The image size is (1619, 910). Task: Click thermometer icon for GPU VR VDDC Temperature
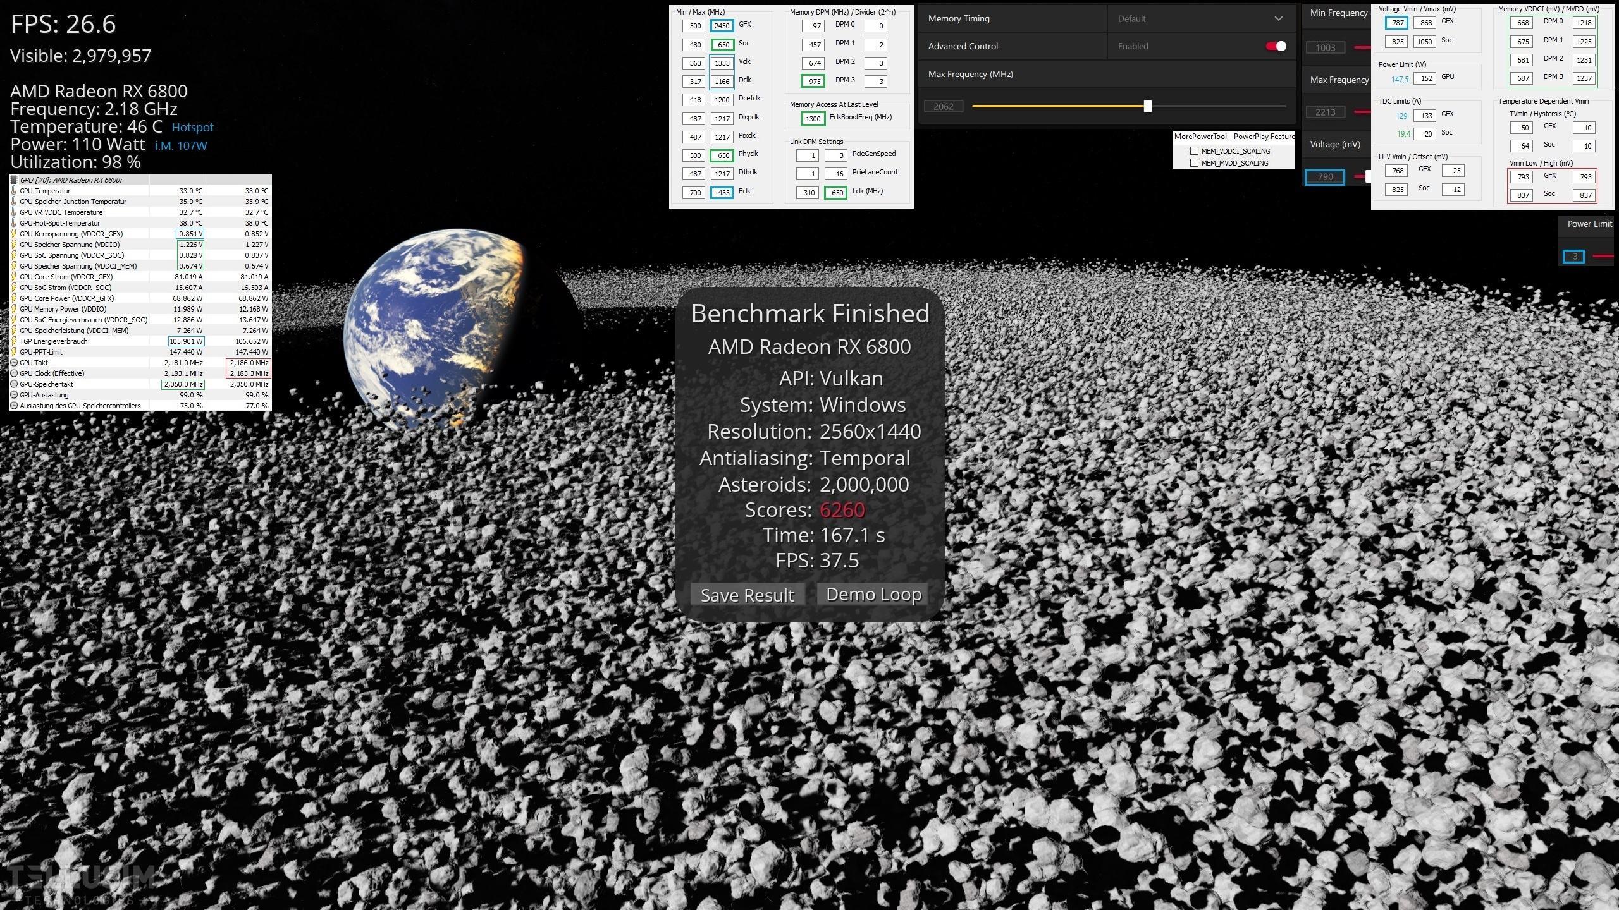click(15, 212)
